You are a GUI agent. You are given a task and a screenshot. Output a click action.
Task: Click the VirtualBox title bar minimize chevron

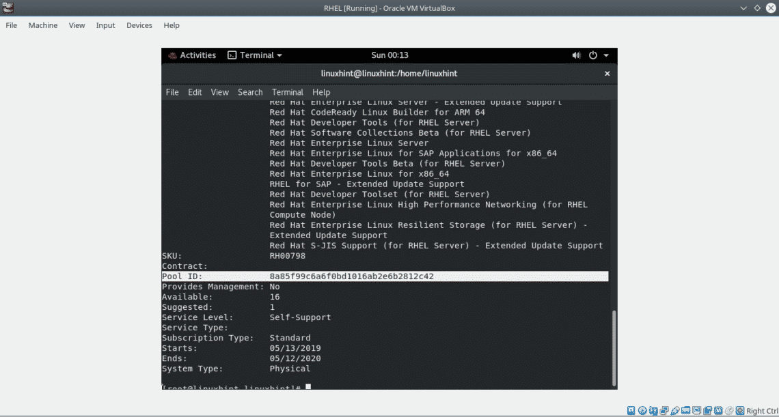click(x=743, y=8)
